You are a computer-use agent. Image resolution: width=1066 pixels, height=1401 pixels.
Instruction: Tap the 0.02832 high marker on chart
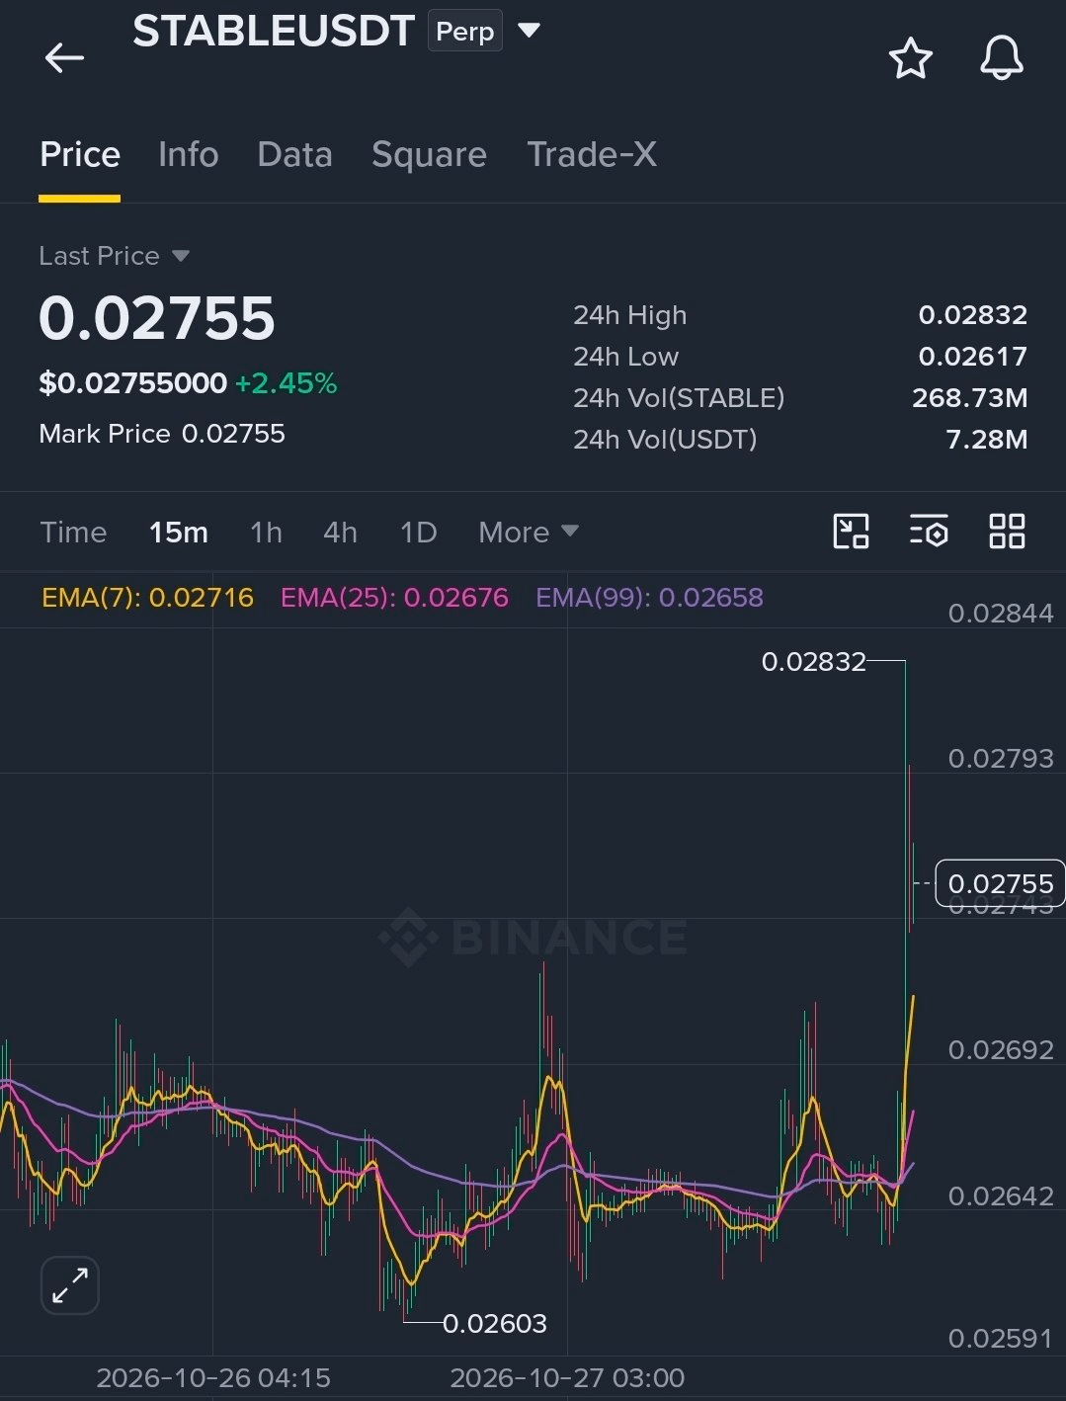[813, 661]
